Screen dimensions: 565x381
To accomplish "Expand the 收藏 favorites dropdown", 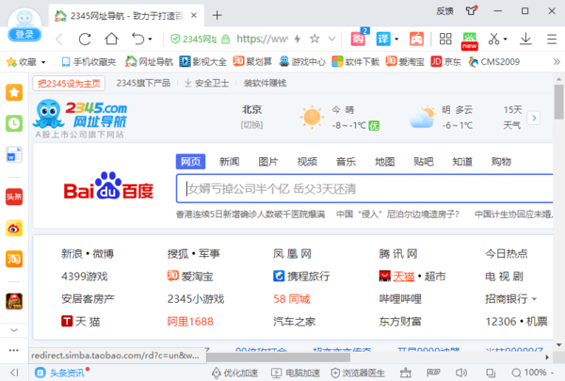I will click(x=43, y=62).
